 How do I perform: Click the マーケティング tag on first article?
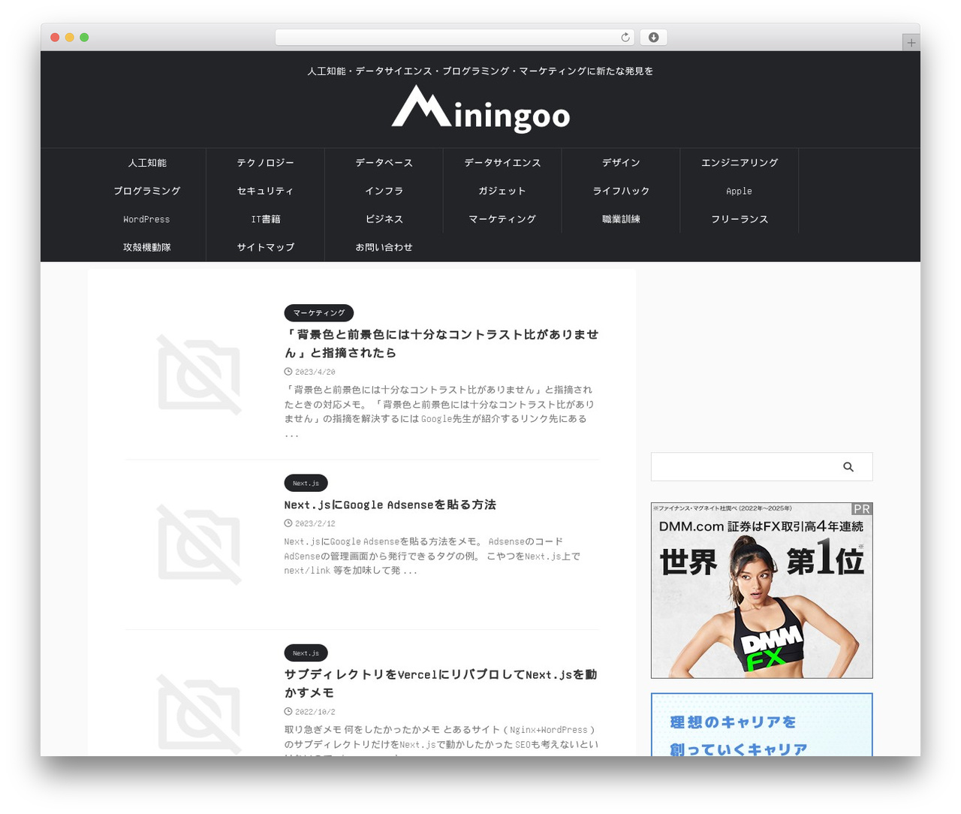click(319, 313)
